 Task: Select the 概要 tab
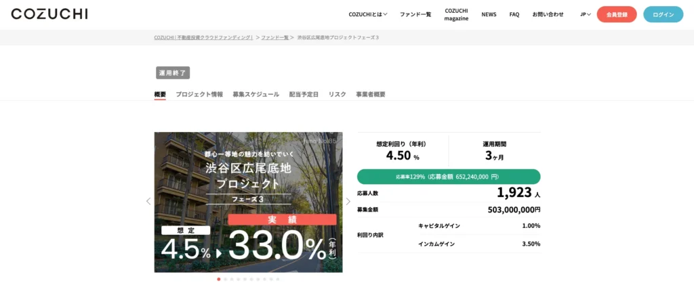point(160,94)
